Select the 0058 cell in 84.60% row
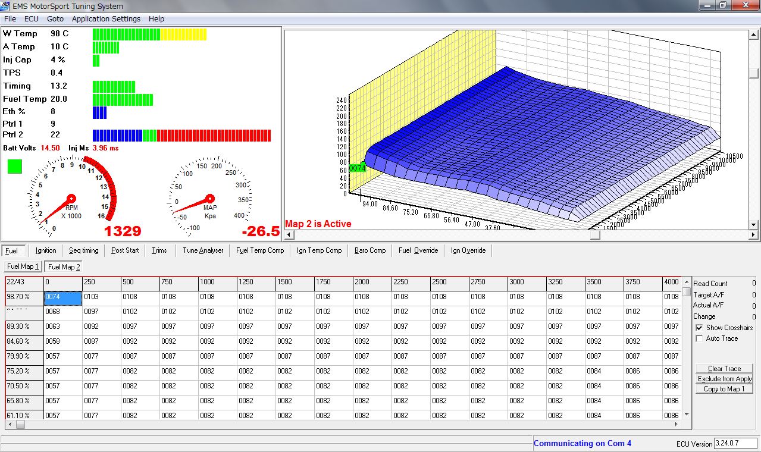The height and width of the screenshot is (452, 761). click(63, 343)
